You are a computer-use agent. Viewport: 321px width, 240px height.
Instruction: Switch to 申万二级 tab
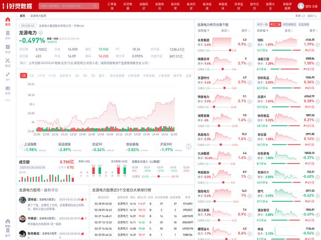tap(275, 24)
